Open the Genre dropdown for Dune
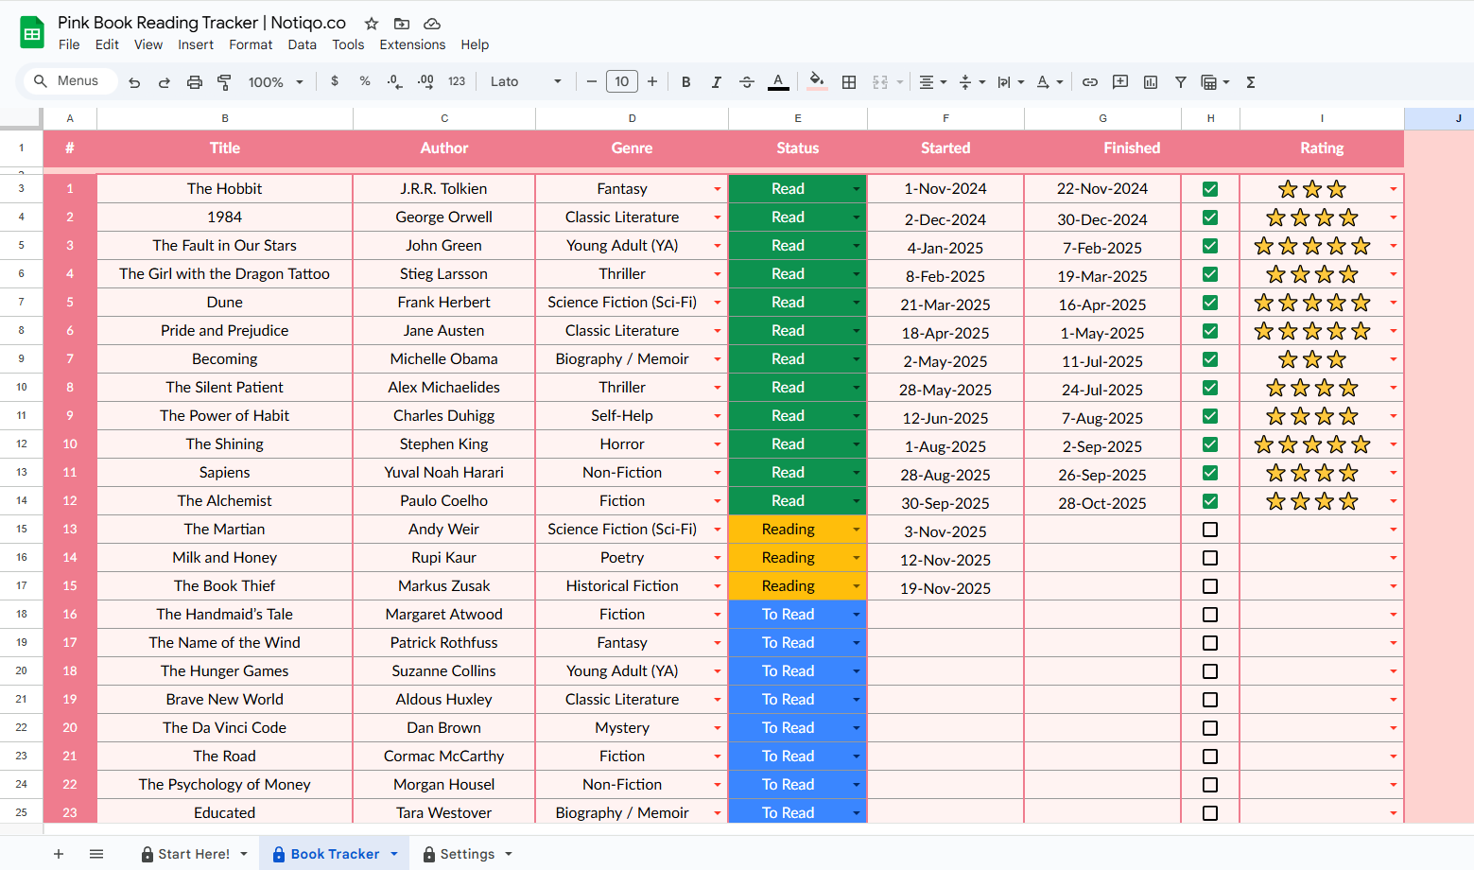 pyautogui.click(x=717, y=302)
